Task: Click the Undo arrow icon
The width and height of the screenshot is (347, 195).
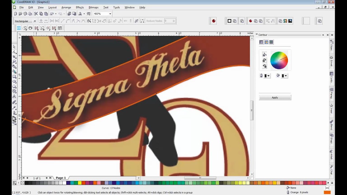Action: (52, 14)
